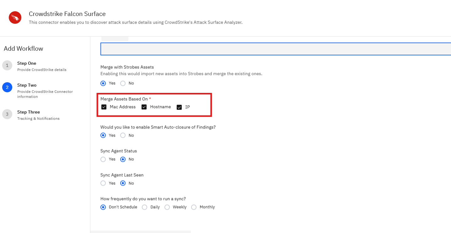Select Yes for Merge with Strobes Assets
The height and width of the screenshot is (233, 451).
coord(103,83)
